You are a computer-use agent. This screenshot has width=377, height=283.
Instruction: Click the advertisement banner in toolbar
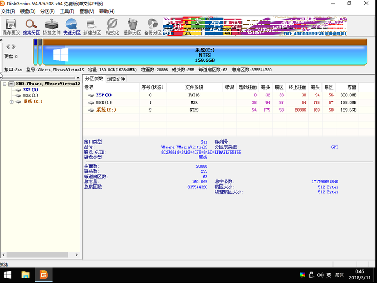[x=255, y=27]
